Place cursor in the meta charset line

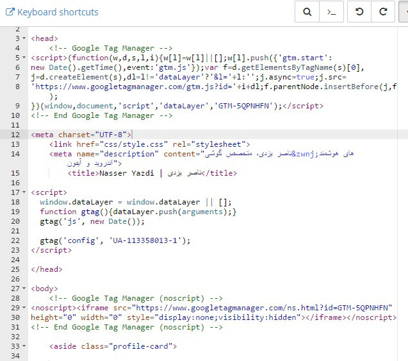81,135
